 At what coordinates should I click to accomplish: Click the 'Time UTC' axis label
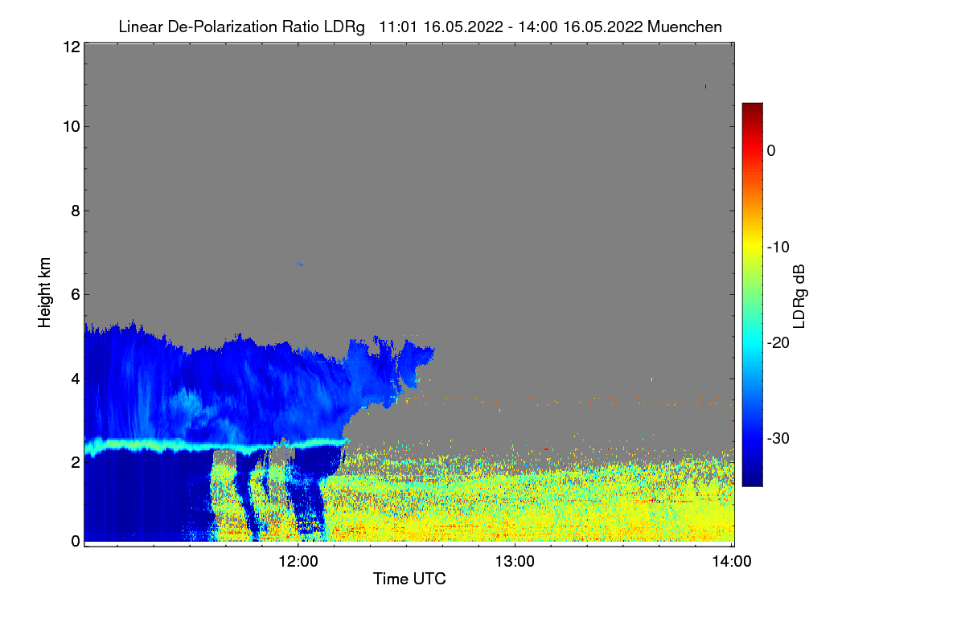click(x=409, y=579)
